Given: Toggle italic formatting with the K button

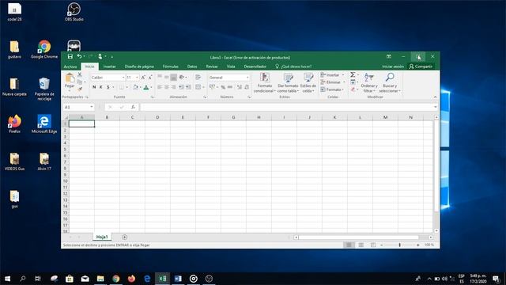Looking at the screenshot, I should pyautogui.click(x=101, y=87).
